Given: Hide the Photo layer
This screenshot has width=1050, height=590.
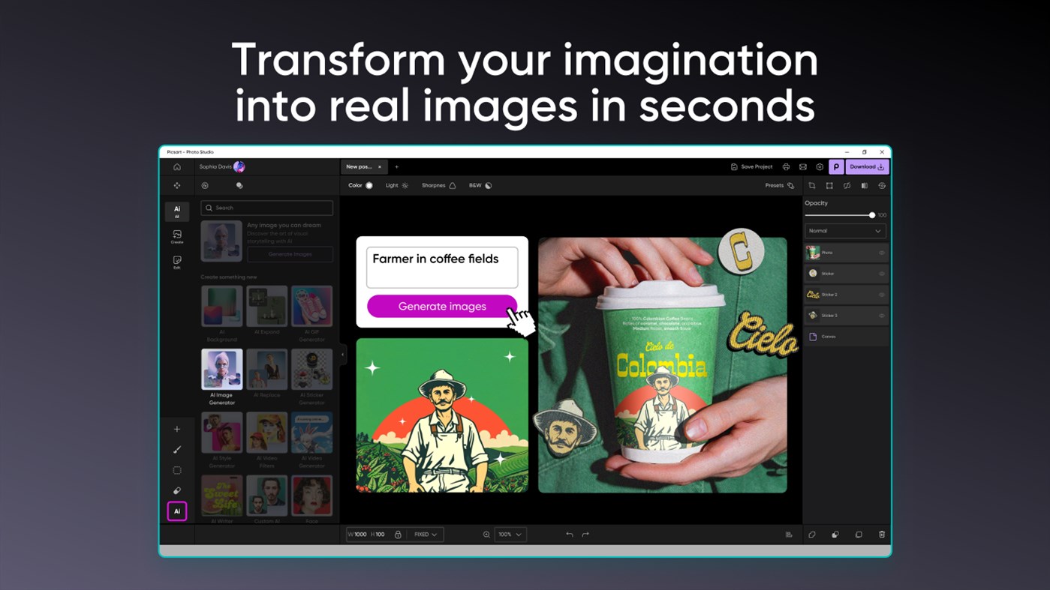Looking at the screenshot, I should click(x=881, y=253).
